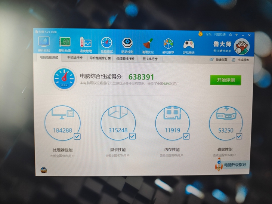Switch to 处理器排行榜 tab
The image size is (272, 204).
coord(125,58)
